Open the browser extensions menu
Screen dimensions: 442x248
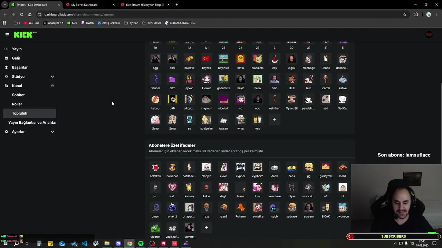click(416, 14)
